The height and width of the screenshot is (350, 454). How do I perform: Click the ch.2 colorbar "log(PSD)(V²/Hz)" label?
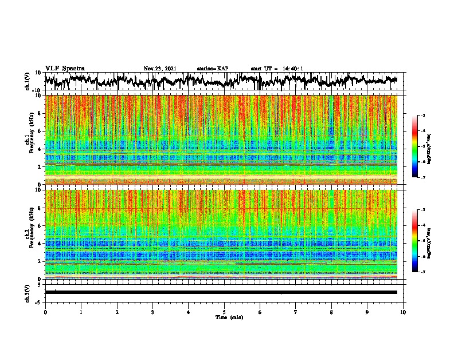[x=429, y=243]
